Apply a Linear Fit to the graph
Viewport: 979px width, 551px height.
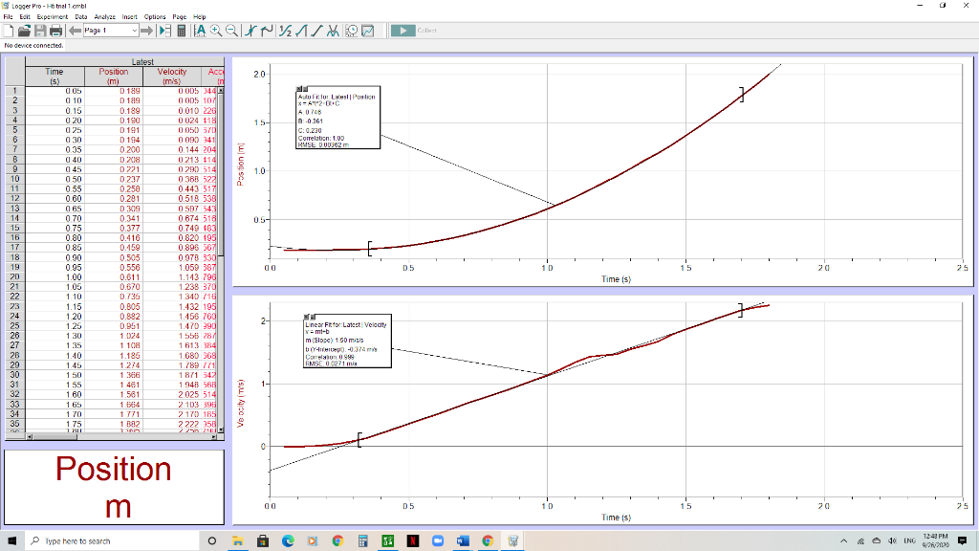point(315,31)
